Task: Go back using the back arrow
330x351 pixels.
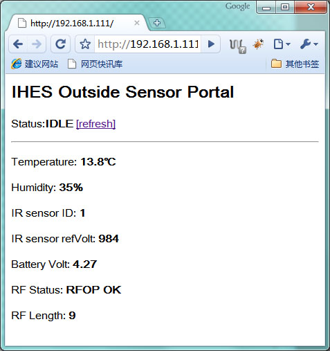Action: 18,44
